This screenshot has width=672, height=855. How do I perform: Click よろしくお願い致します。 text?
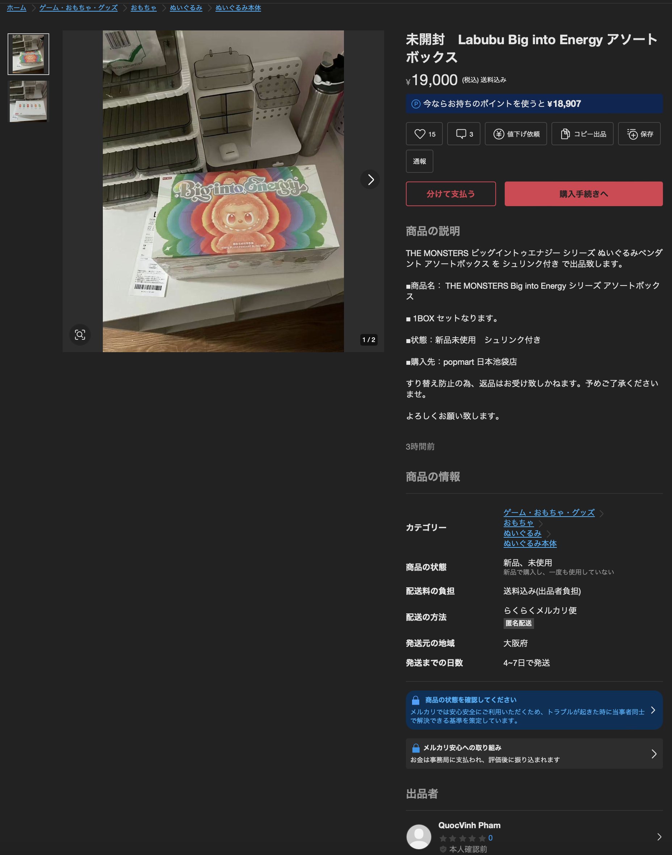pyautogui.click(x=454, y=416)
